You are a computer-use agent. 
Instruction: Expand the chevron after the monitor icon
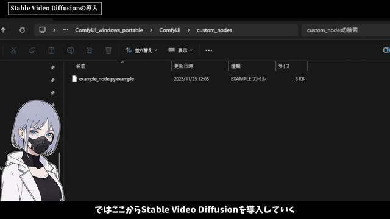tap(54, 30)
